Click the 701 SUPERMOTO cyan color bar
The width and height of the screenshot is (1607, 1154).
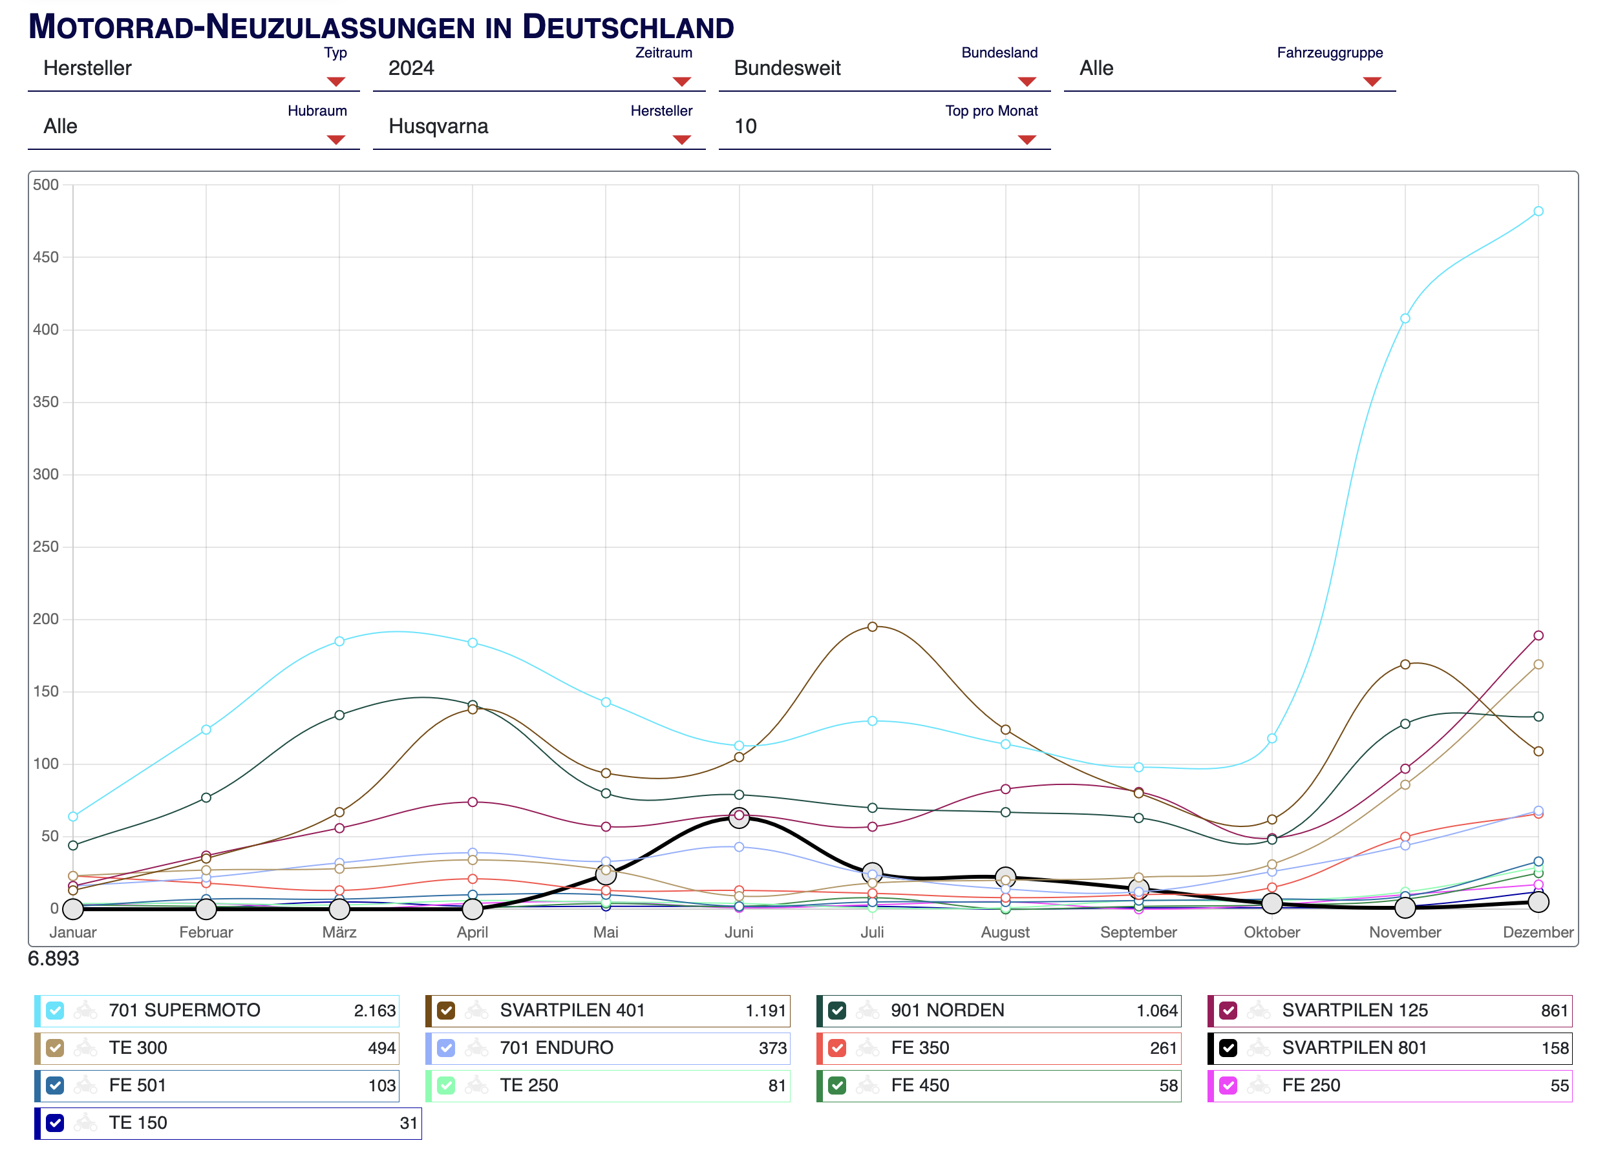pyautogui.click(x=37, y=1011)
